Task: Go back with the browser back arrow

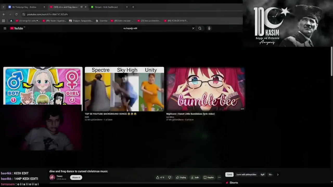Action: 4,14
